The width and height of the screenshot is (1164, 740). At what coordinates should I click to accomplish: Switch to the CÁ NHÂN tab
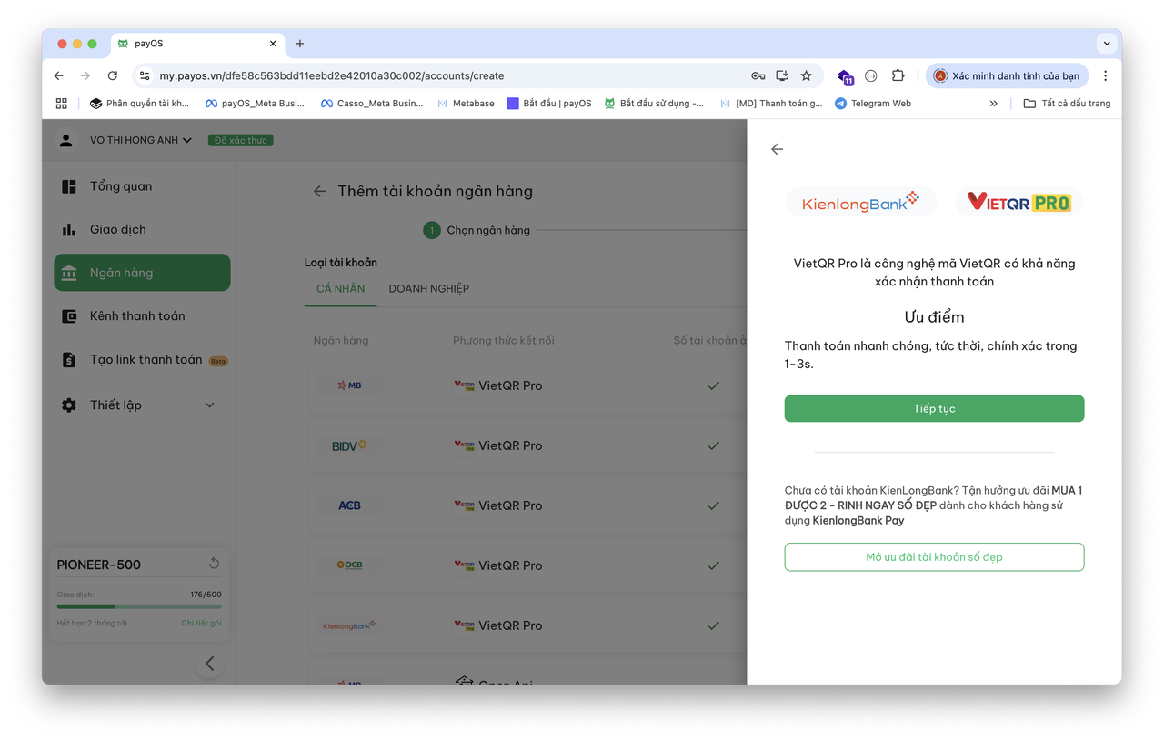click(340, 288)
